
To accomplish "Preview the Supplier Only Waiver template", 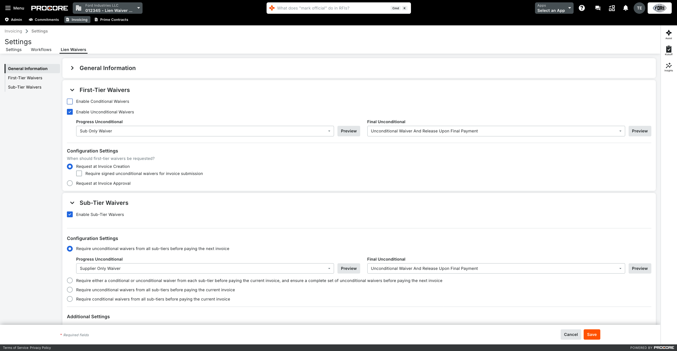I will 349,268.
